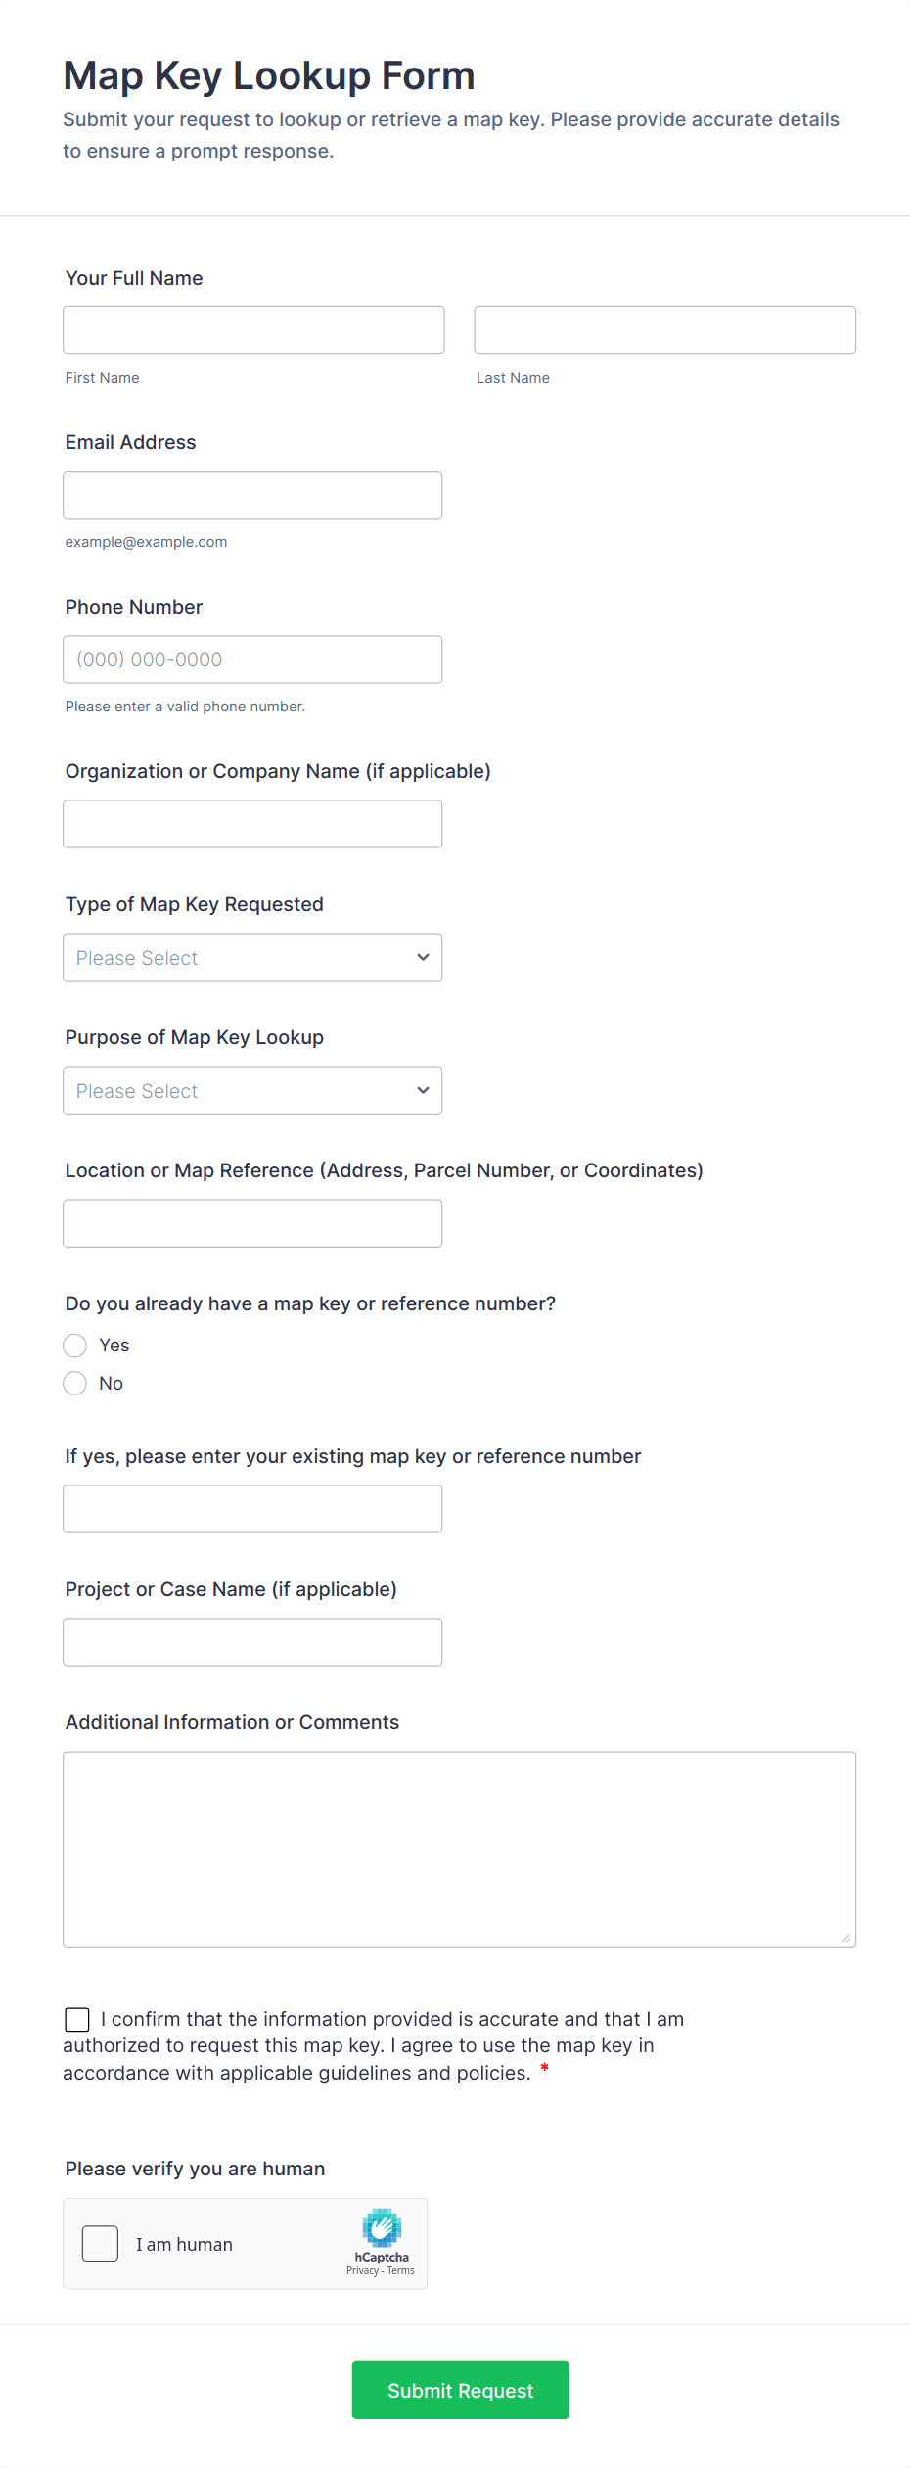Grab the comments textarea resize handle
910x2468 pixels.
click(x=846, y=1938)
